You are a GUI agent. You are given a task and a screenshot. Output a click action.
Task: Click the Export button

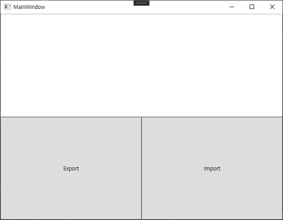coord(71,168)
